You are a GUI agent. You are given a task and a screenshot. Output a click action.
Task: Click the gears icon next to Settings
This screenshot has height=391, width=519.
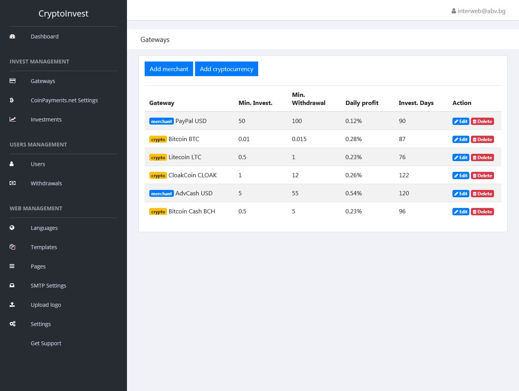click(x=12, y=324)
